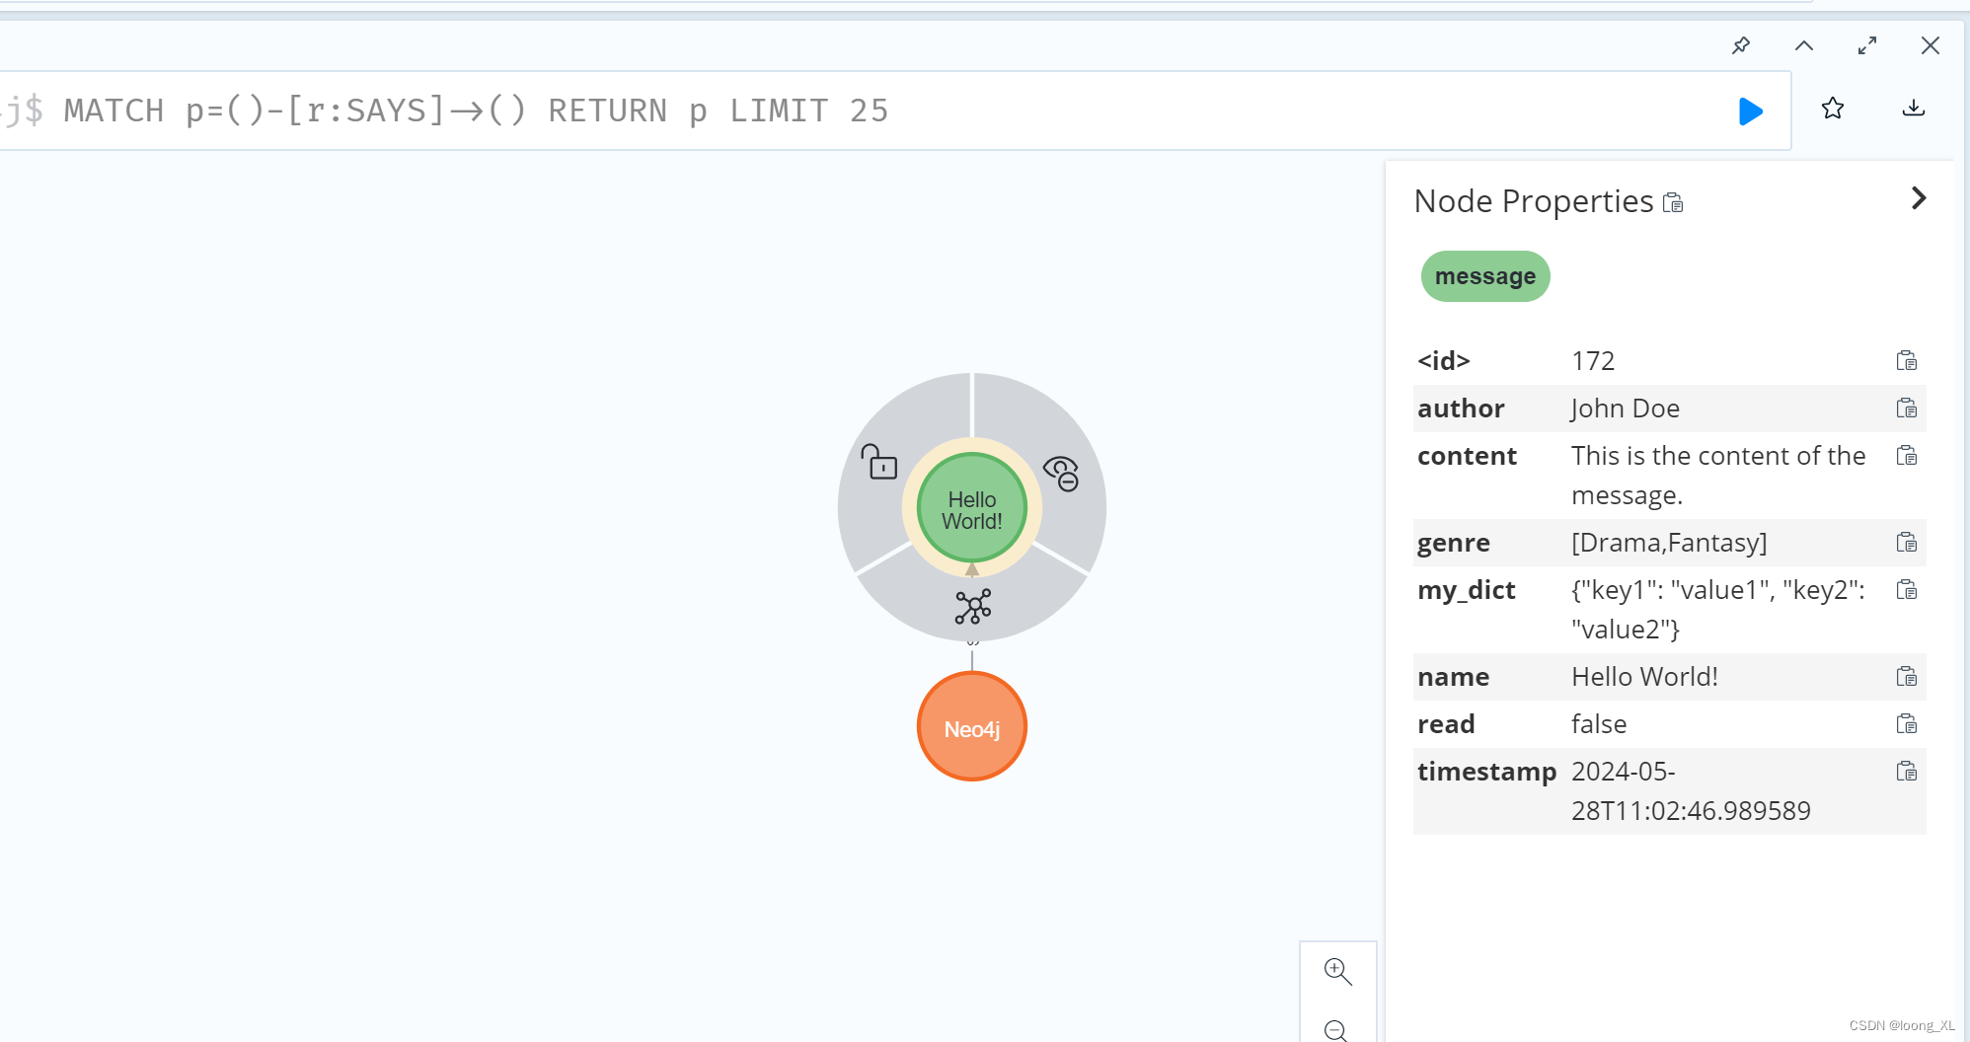This screenshot has width=1970, height=1042.
Task: Click the Hello World! name value
Action: click(x=1644, y=677)
